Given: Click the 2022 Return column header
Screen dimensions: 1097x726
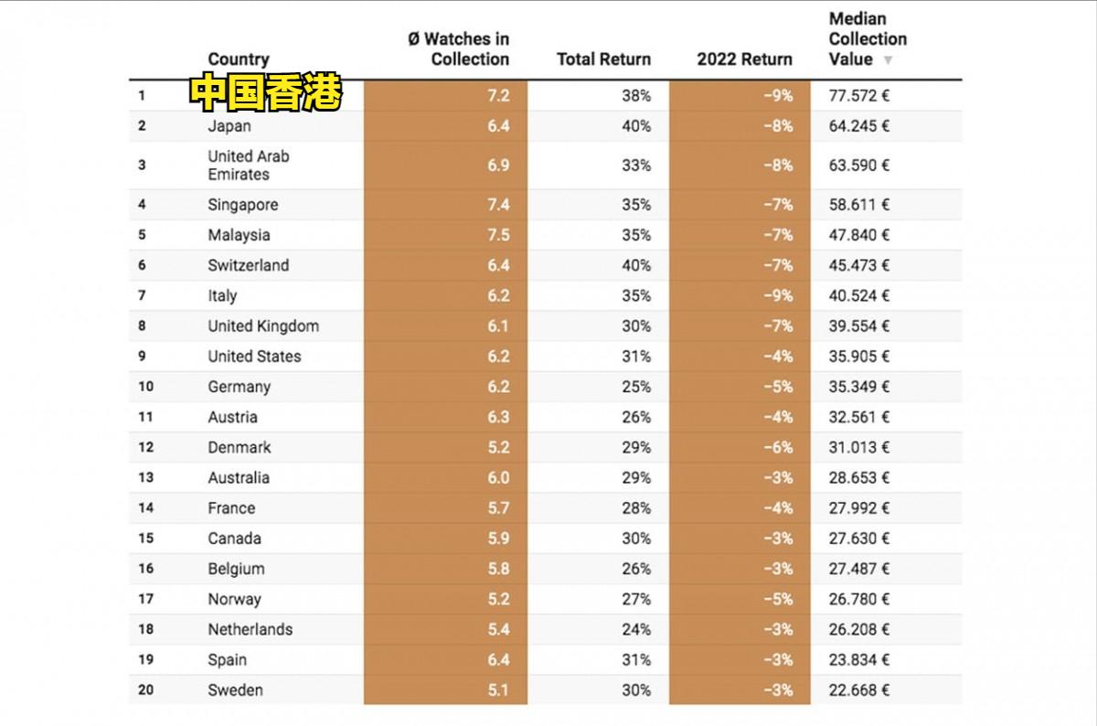Looking at the screenshot, I should [744, 59].
